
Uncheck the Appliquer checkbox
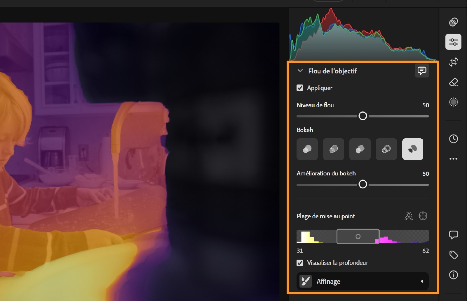click(299, 88)
